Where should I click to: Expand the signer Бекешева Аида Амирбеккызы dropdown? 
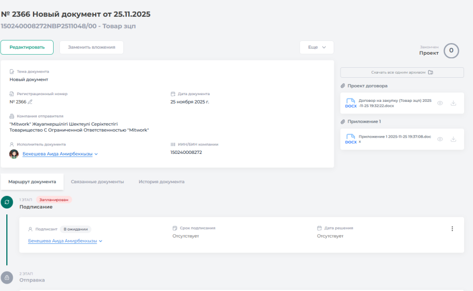pyautogui.click(x=100, y=241)
